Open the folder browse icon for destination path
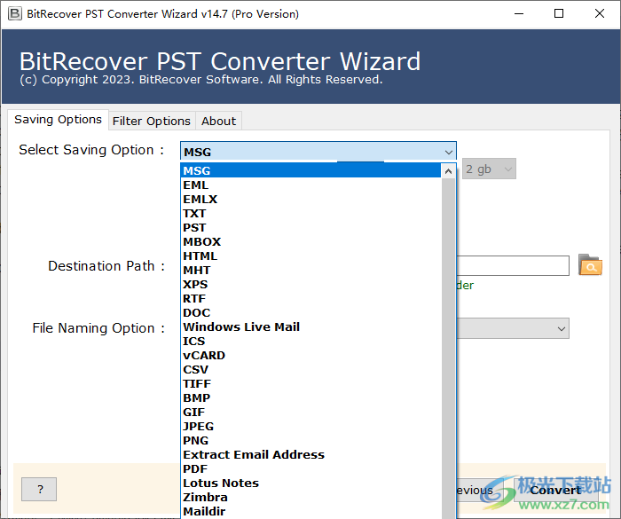The height and width of the screenshot is (519, 621). click(x=590, y=265)
